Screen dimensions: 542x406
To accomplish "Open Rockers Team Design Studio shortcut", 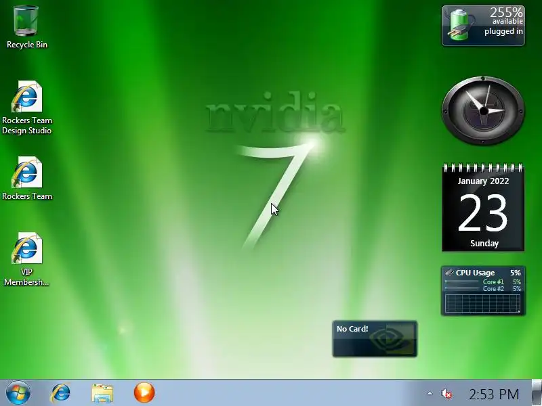I will coord(26,108).
